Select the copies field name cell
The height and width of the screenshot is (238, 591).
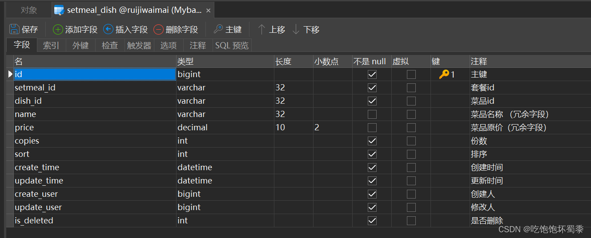[x=95, y=141]
